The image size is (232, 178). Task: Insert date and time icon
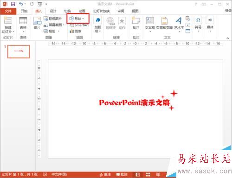(188, 19)
